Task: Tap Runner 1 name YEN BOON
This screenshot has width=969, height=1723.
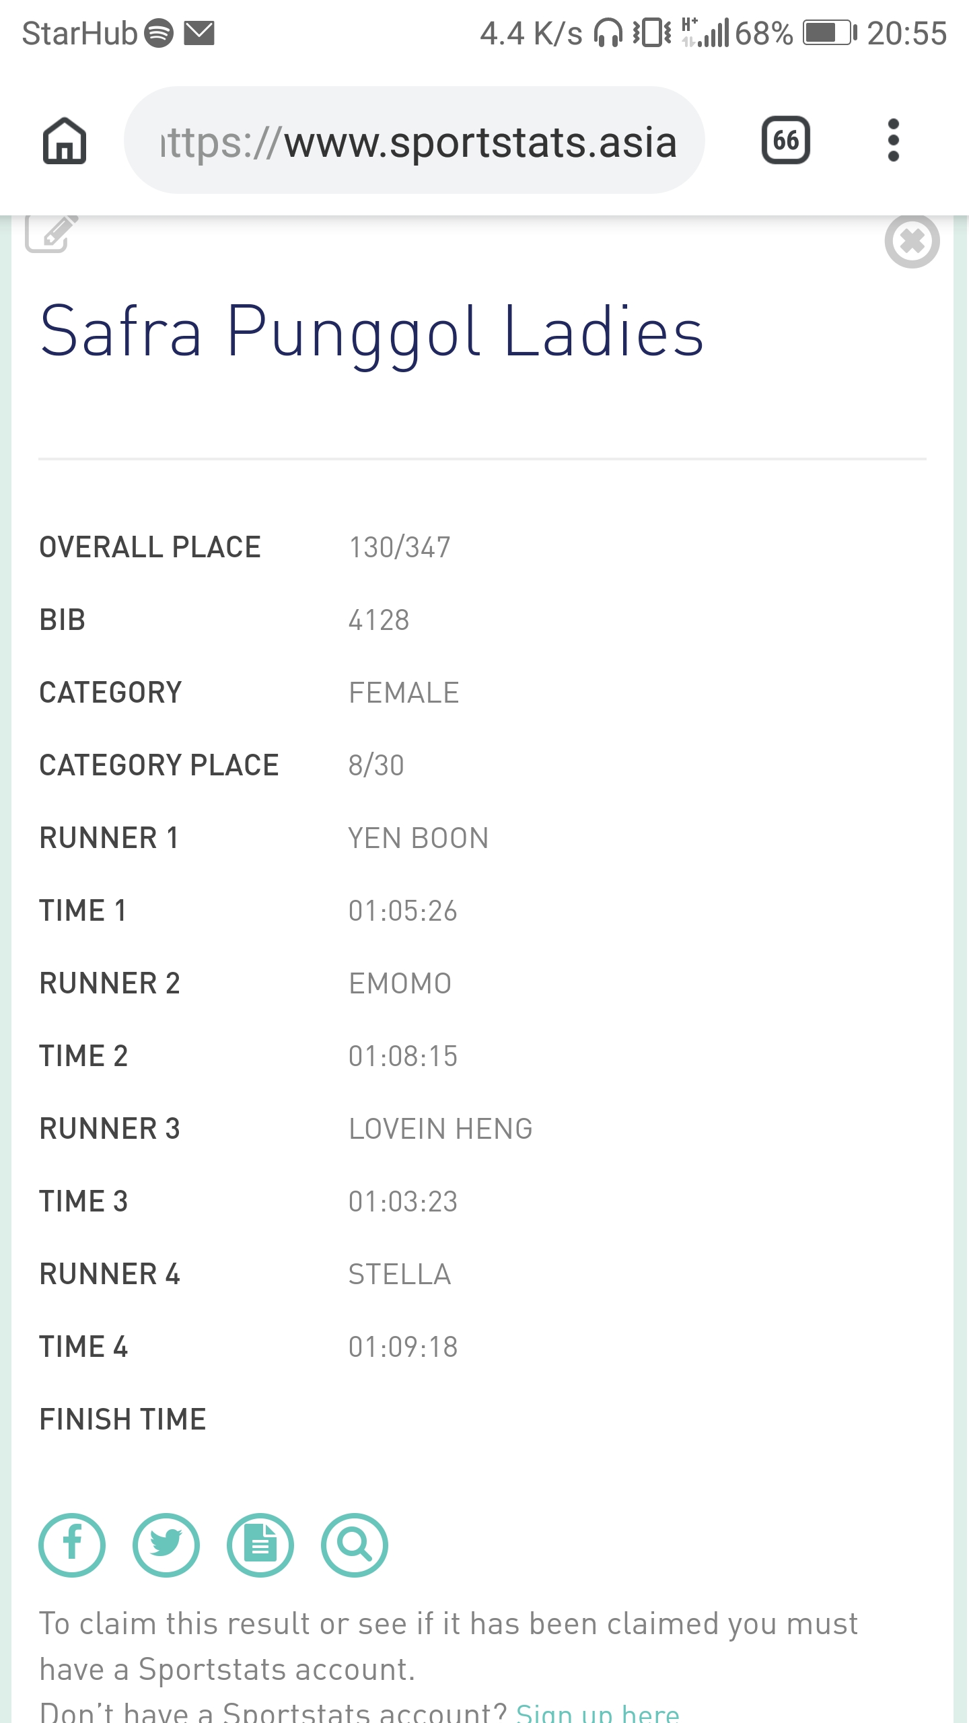Action: pos(418,838)
